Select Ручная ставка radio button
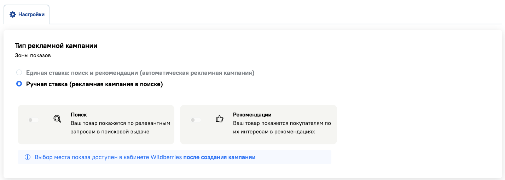Viewport: 505px width, 180px height. click(19, 84)
